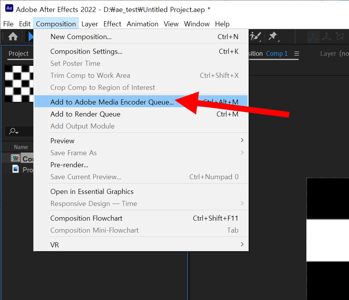Open the Edit menu

click(x=25, y=24)
